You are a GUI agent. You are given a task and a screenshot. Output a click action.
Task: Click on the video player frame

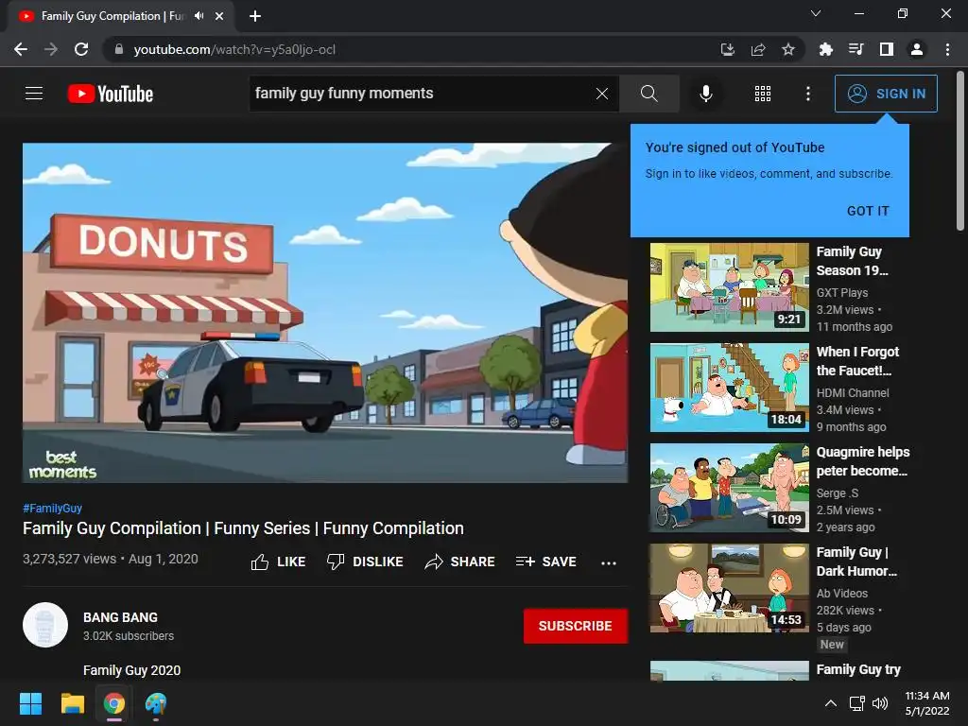[325, 313]
